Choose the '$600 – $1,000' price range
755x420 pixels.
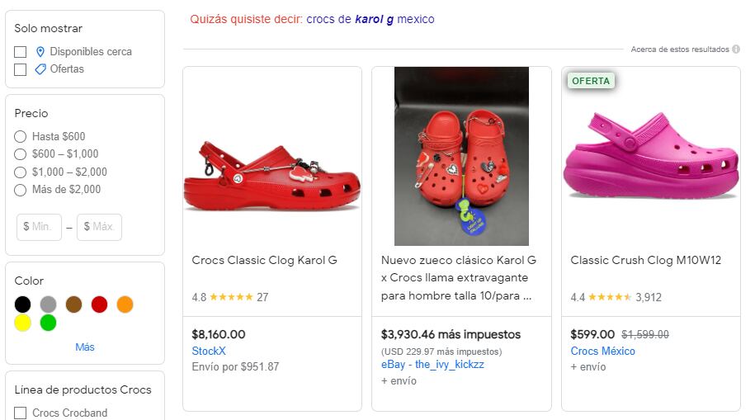pos(21,154)
